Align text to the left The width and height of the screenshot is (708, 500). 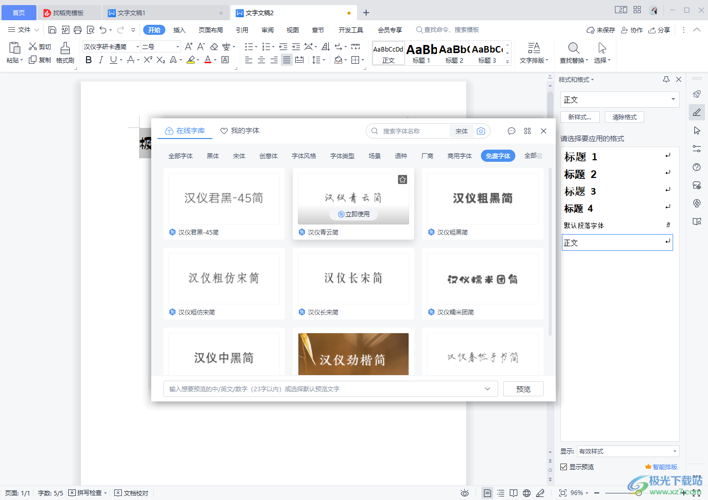249,60
